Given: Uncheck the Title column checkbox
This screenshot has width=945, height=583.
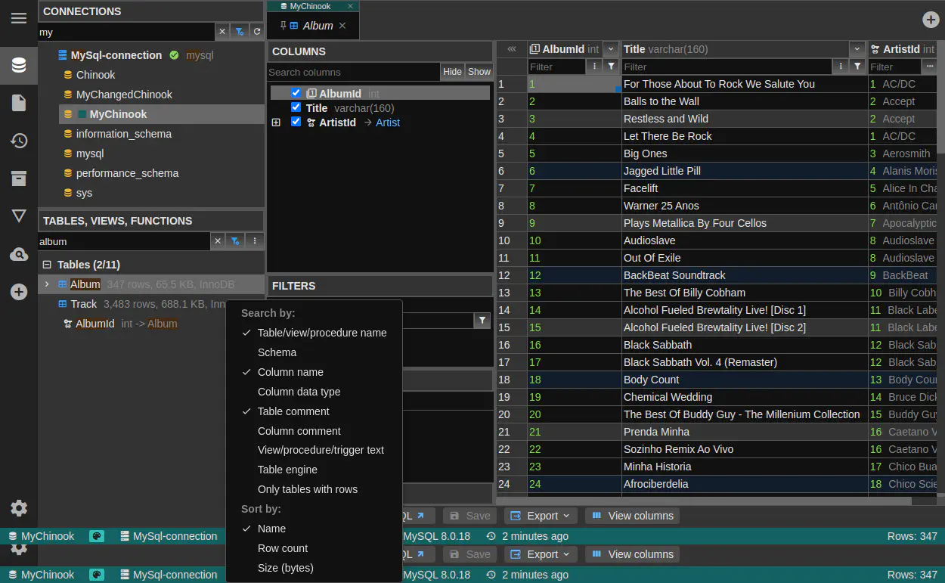Looking at the screenshot, I should [x=296, y=107].
